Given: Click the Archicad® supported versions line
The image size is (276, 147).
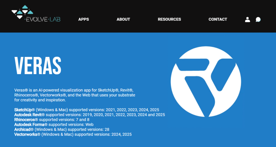Looking at the screenshot, I should pyautogui.click(x=62, y=129).
